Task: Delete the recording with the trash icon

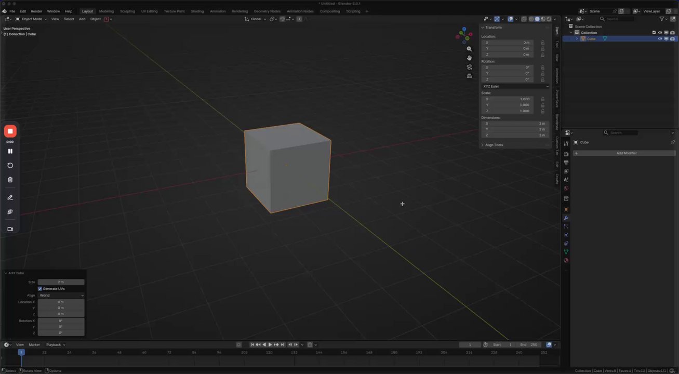Action: 10,180
